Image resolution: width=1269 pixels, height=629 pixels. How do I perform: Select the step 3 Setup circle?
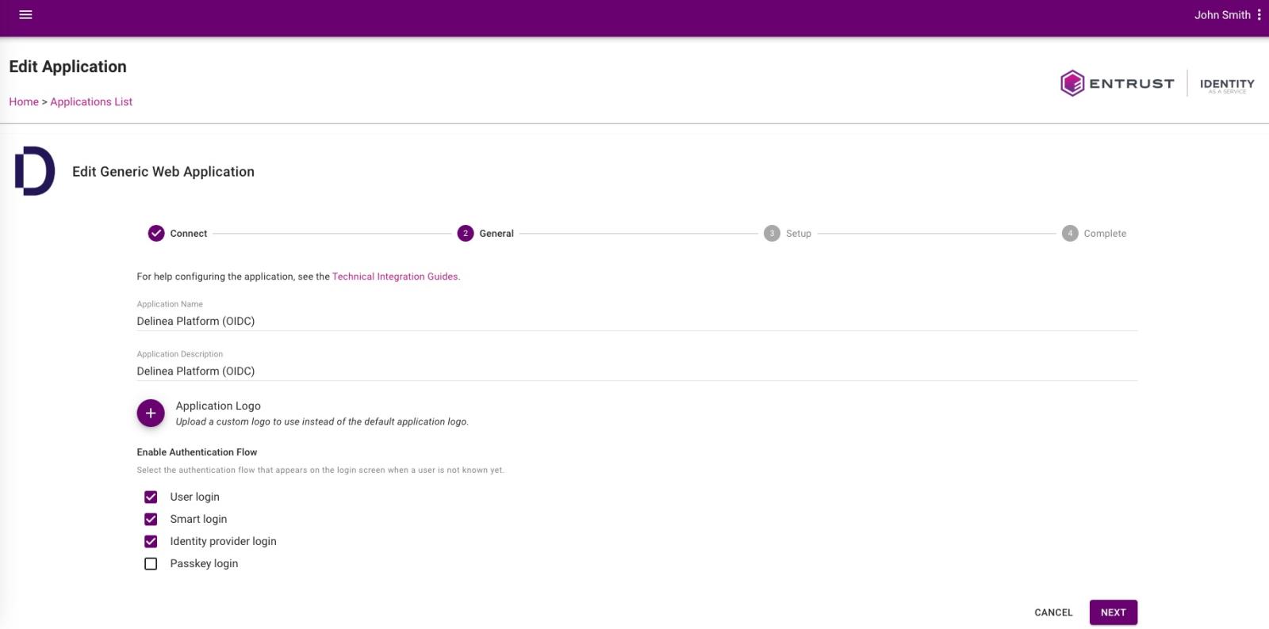[772, 234]
